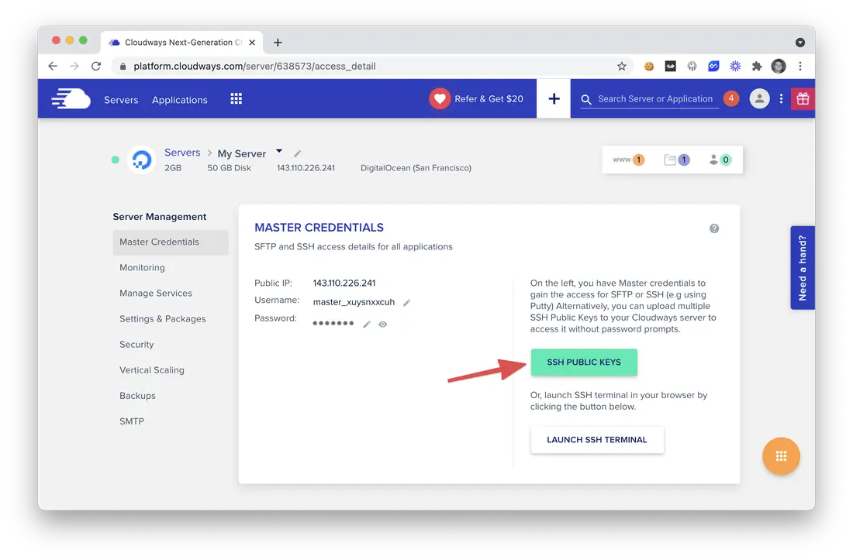The width and height of the screenshot is (853, 560).
Task: Select Backups in sidebar
Action: [x=137, y=396]
